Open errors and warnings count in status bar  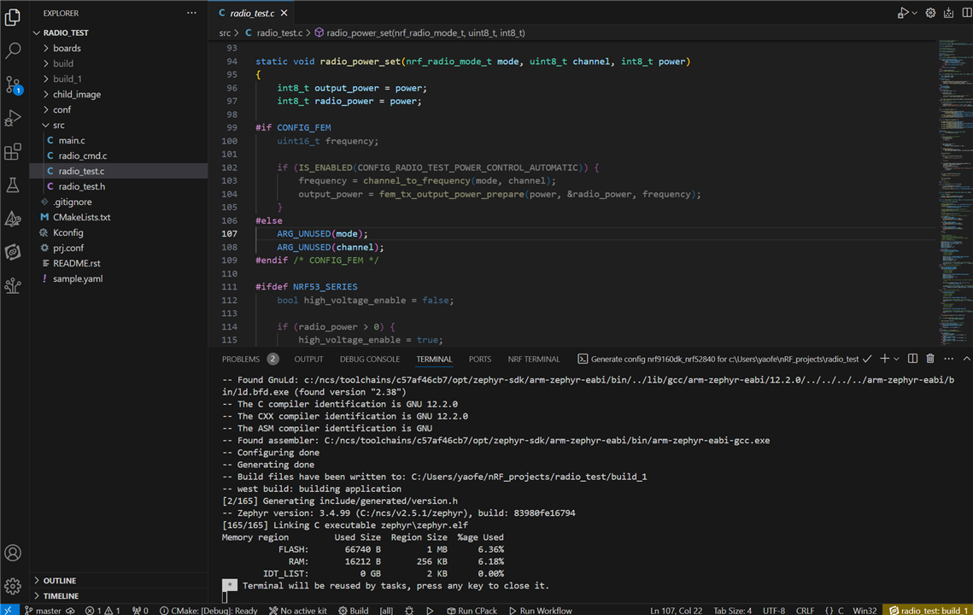coord(103,610)
